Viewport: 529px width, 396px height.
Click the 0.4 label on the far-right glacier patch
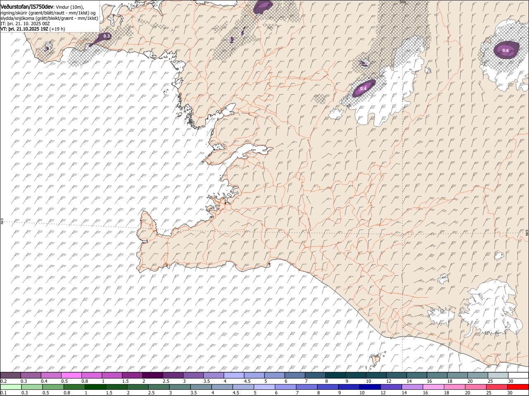click(x=505, y=50)
